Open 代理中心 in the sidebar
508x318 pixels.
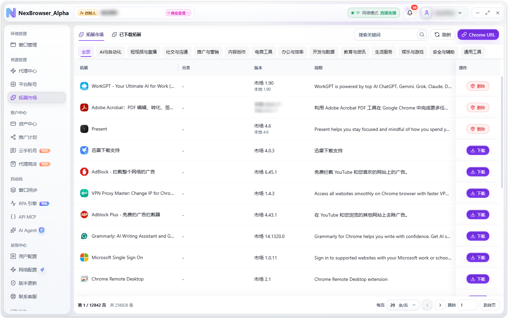[x=37, y=71]
